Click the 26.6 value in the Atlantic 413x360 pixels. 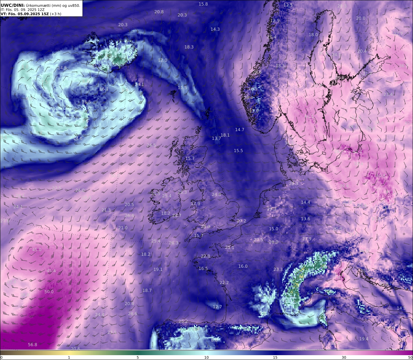(133, 314)
